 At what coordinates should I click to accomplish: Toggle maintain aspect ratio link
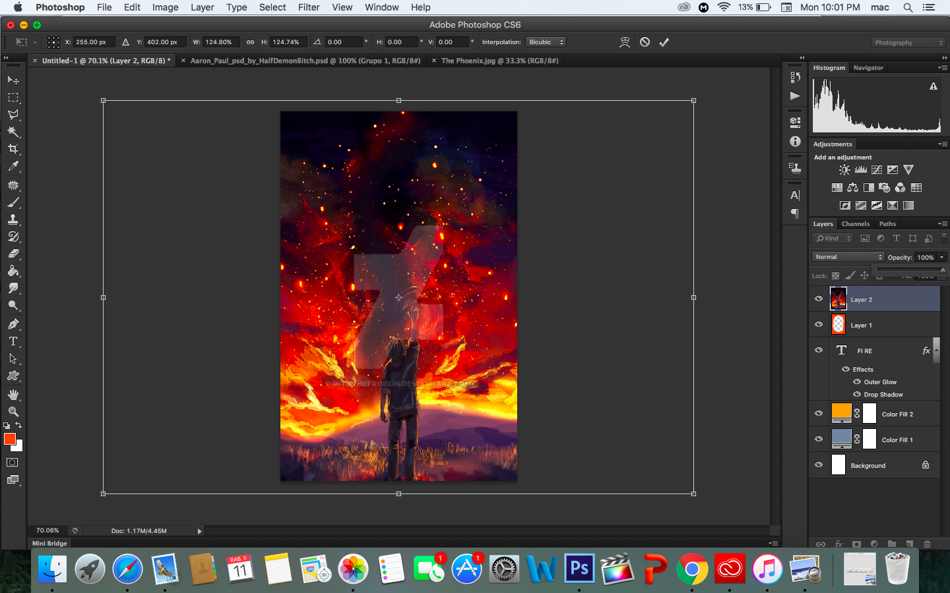[x=250, y=42]
